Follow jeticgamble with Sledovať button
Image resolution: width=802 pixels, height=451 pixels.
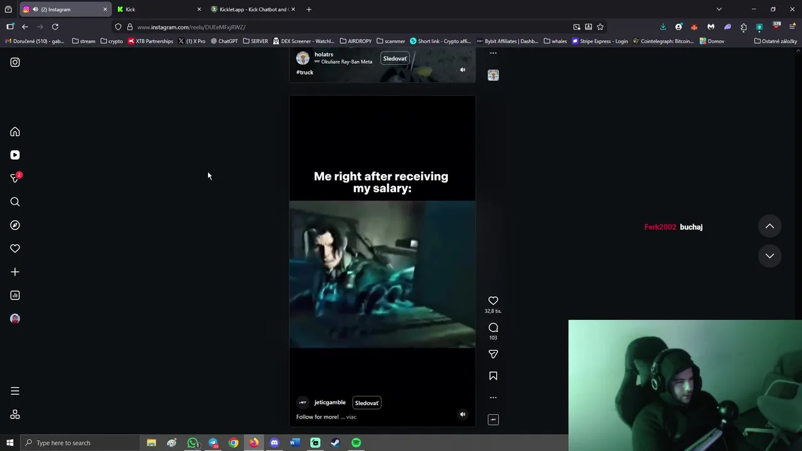[367, 403]
